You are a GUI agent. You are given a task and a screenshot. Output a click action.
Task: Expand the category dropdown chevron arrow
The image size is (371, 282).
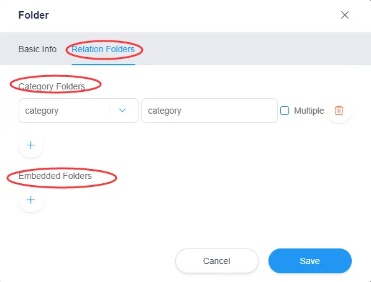coord(122,110)
